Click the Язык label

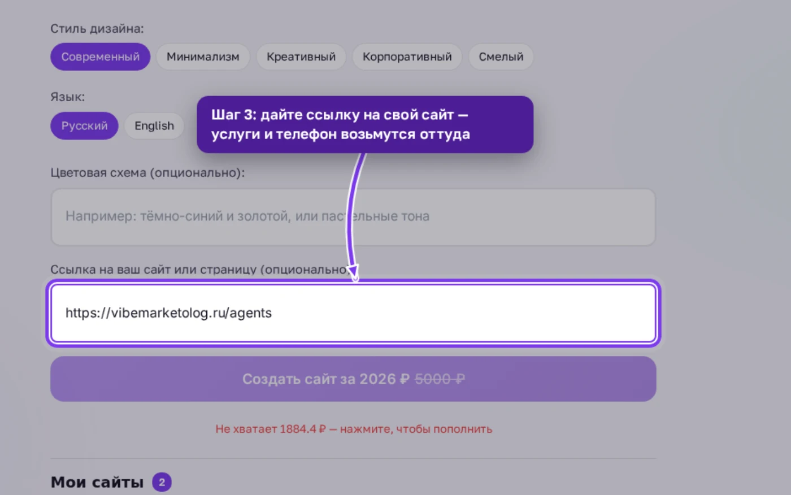pos(68,97)
